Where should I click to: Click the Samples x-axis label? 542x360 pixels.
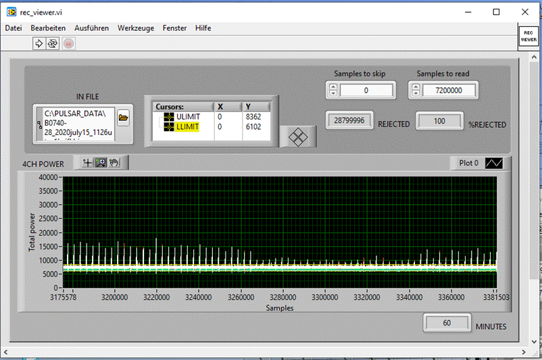click(279, 308)
